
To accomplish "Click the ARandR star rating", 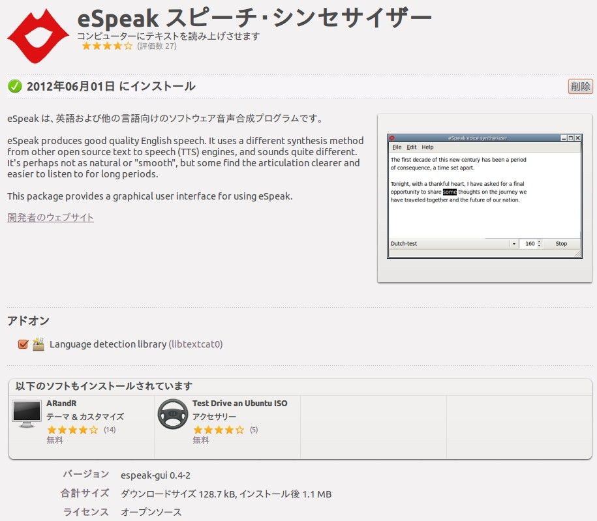I will click(72, 430).
